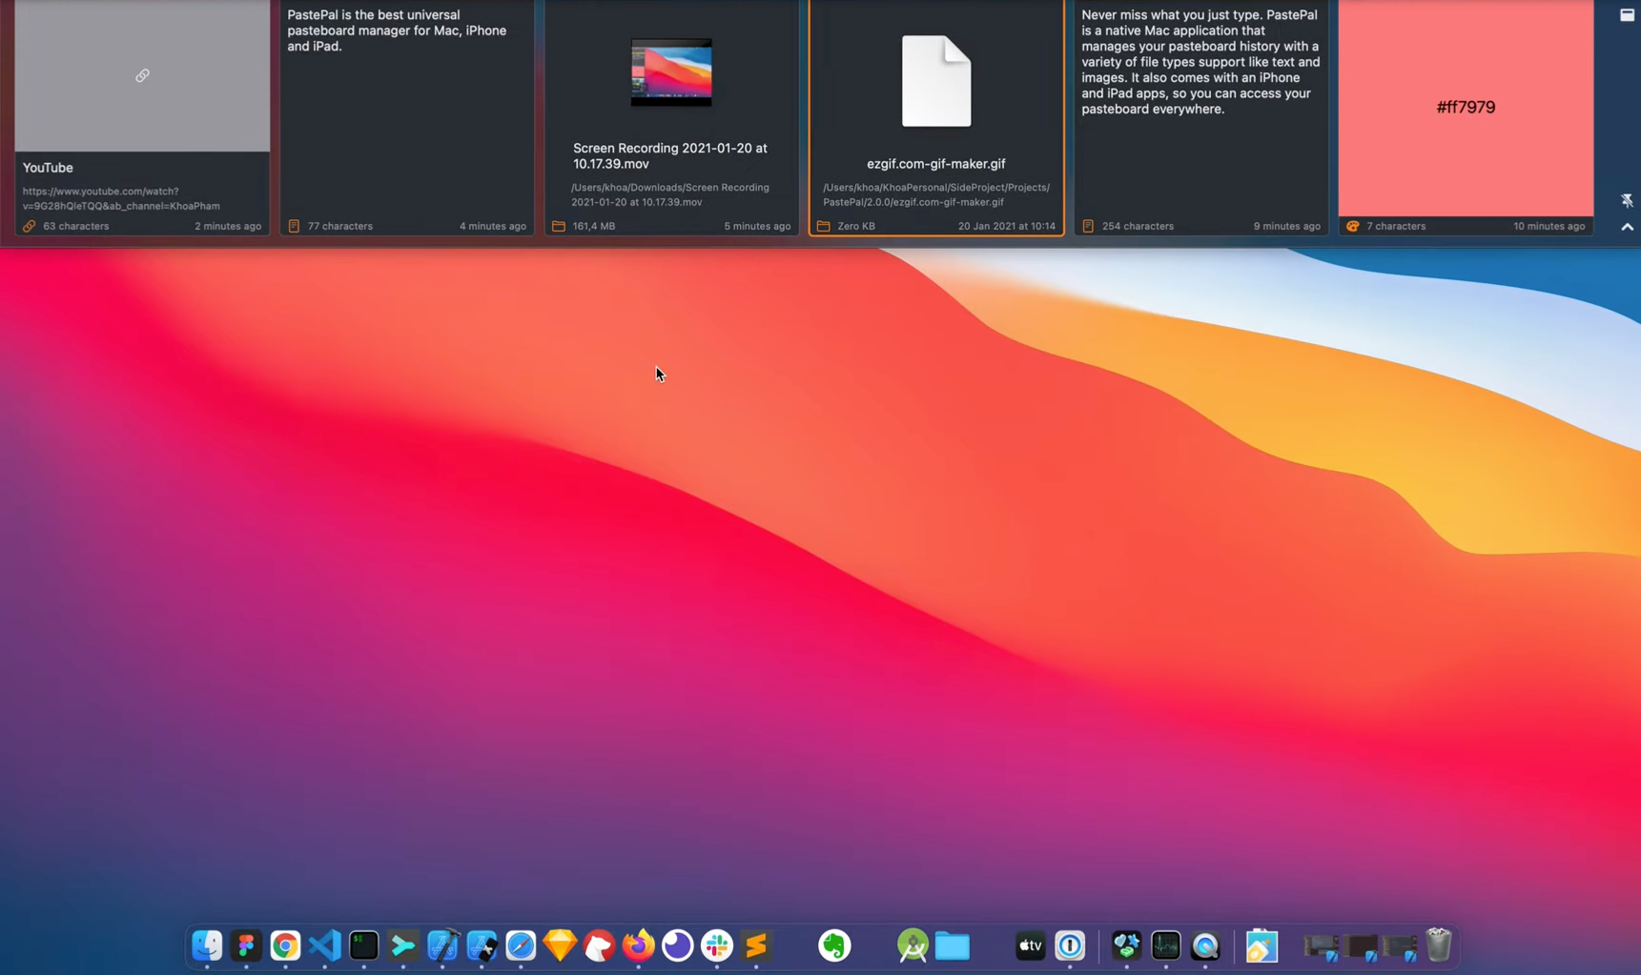This screenshot has width=1641, height=975.
Task: Select the blank document icon of the ezgif file
Action: point(936,81)
